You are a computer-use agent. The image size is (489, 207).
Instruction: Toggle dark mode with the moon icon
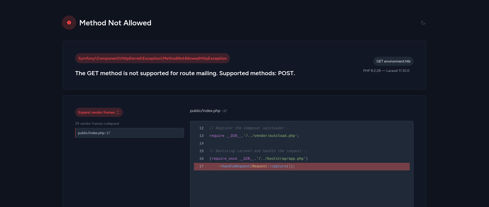click(x=423, y=23)
